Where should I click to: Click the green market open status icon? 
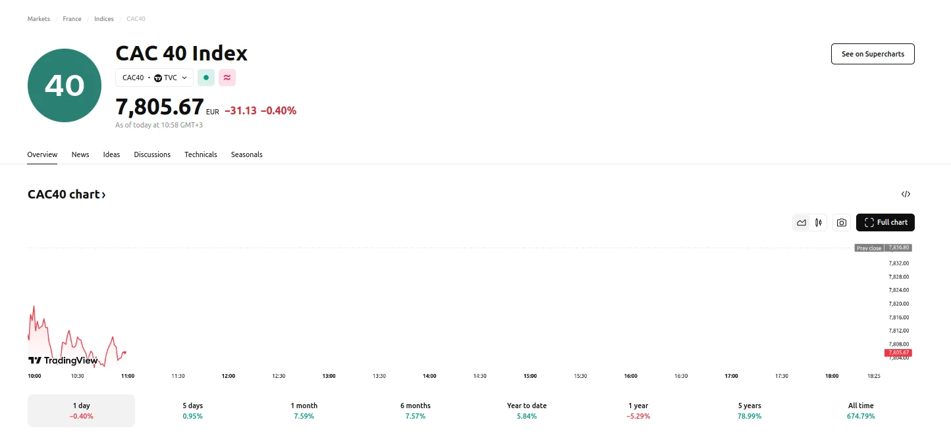[206, 78]
